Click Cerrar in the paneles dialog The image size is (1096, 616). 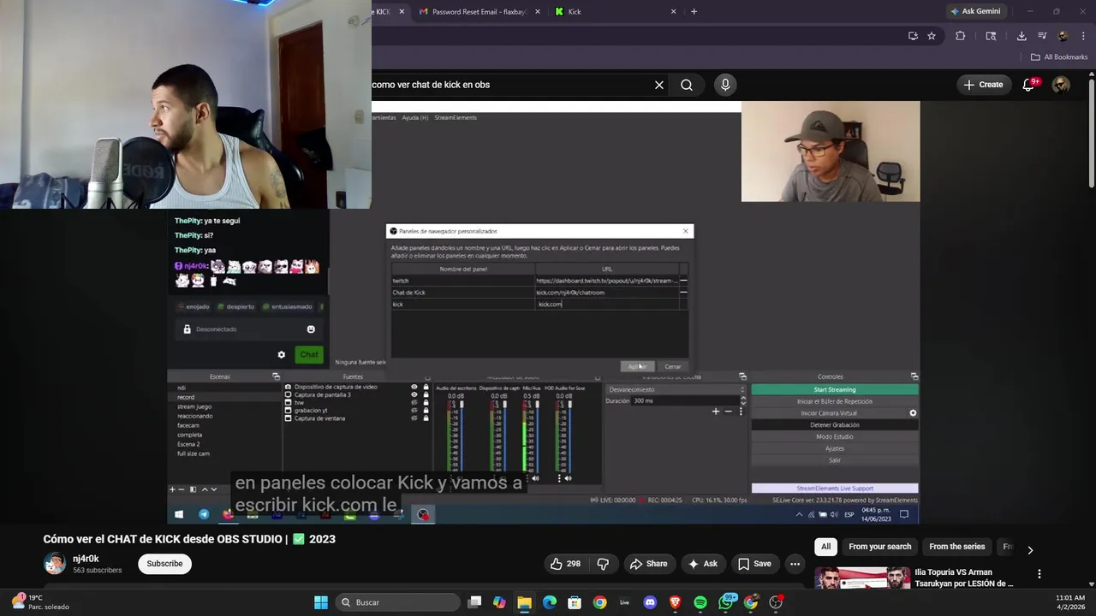pos(673,366)
